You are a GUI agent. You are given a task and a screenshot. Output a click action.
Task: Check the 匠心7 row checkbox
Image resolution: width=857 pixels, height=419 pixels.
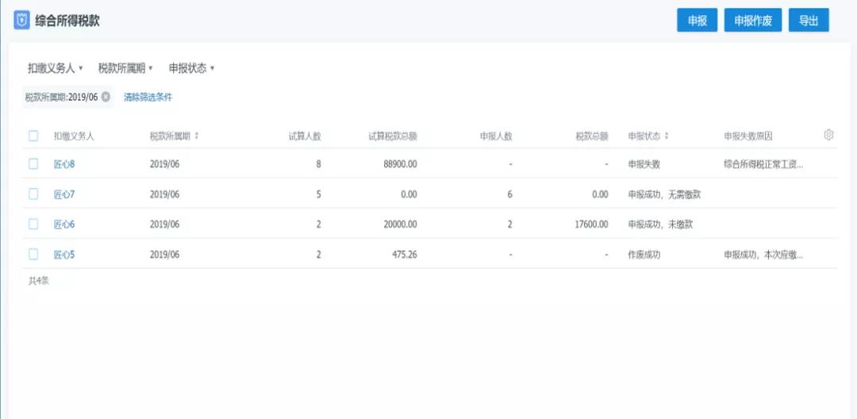[33, 194]
